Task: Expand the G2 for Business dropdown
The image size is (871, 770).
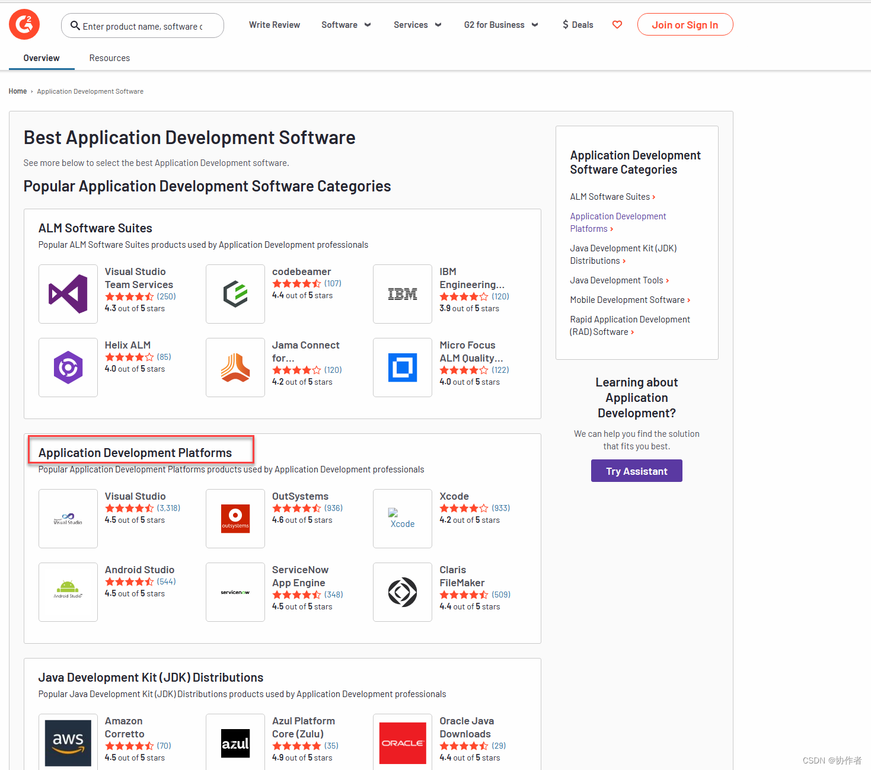Action: point(501,25)
